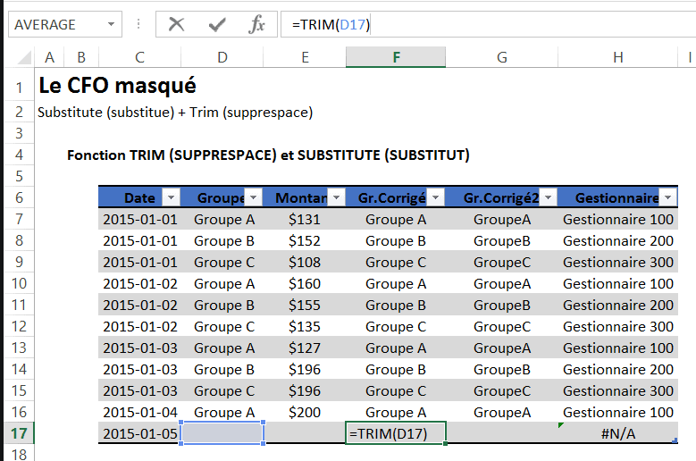Open the Gestionnaire column filter dropdown
The image size is (696, 461).
(x=668, y=198)
